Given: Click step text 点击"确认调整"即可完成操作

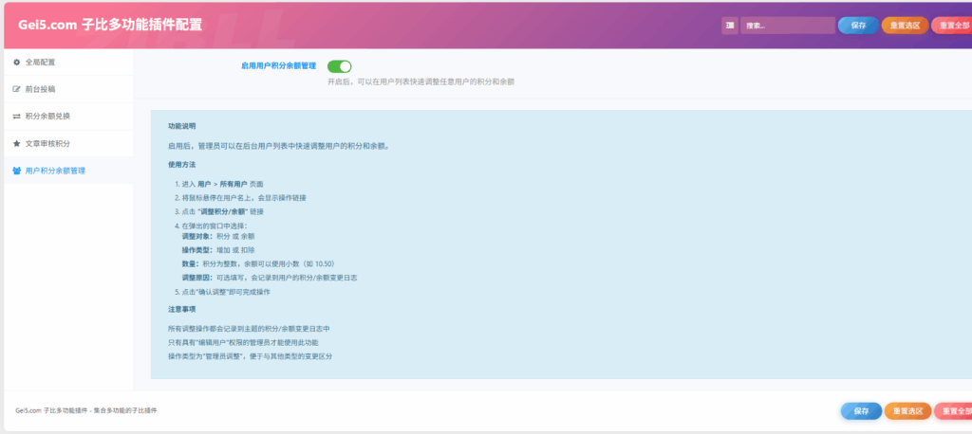Looking at the screenshot, I should [x=226, y=291].
